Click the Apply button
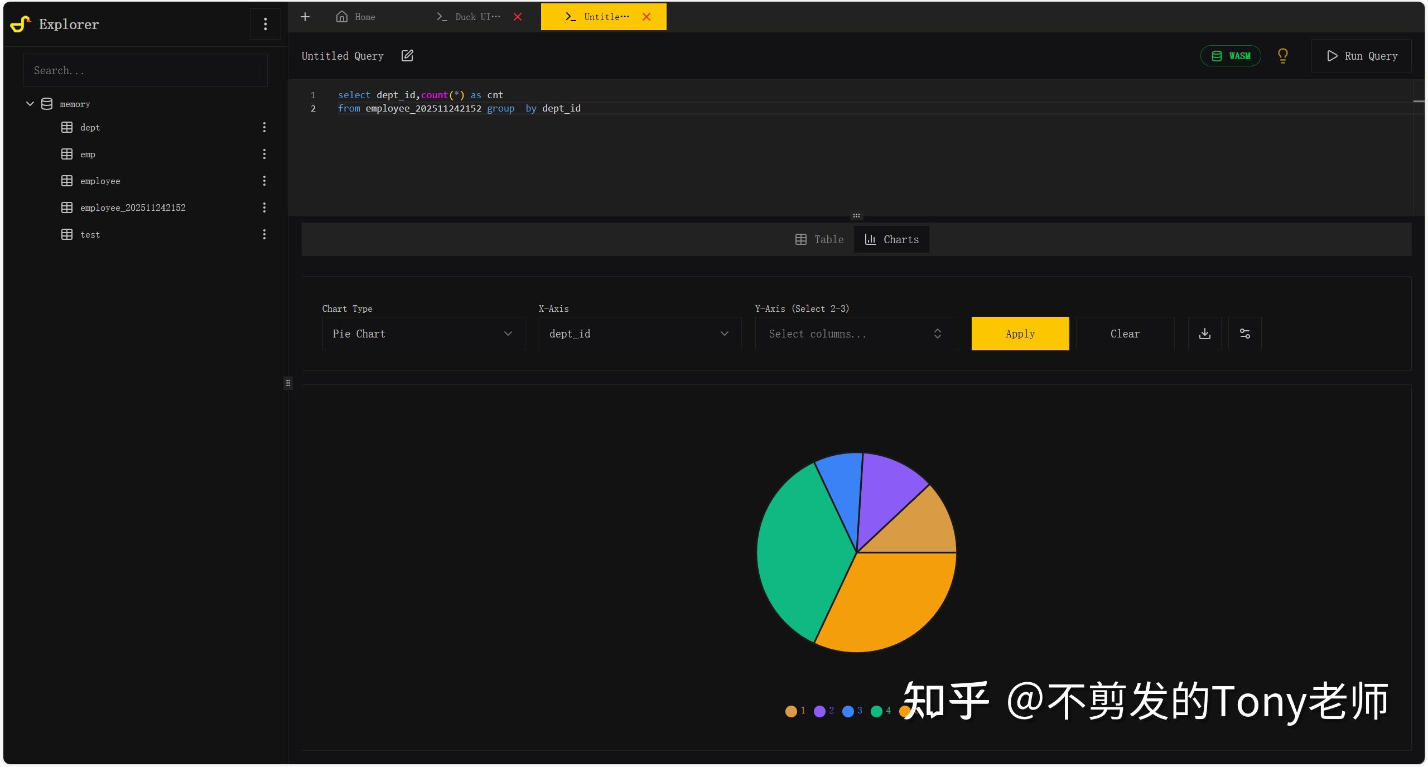Screen dimensions: 1428x767 click(x=1020, y=333)
